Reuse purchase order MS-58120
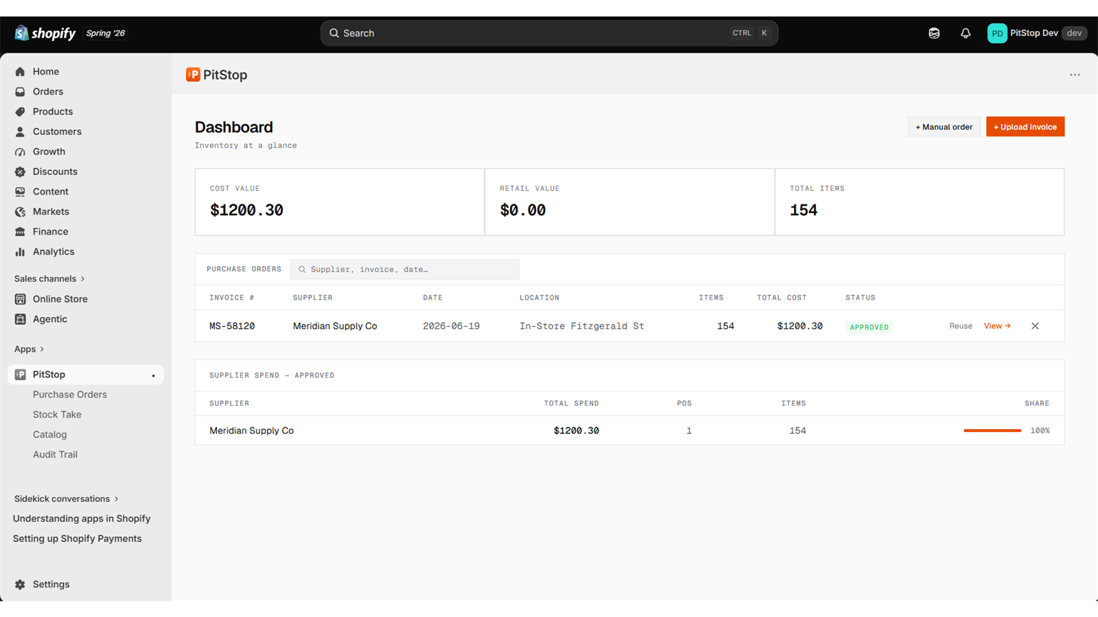This screenshot has width=1098, height=617. 961,326
